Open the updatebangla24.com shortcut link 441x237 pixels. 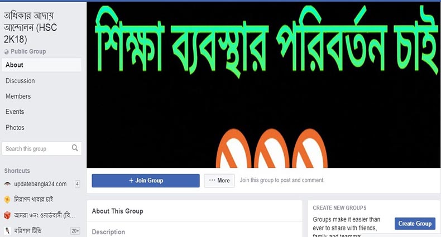(x=41, y=184)
